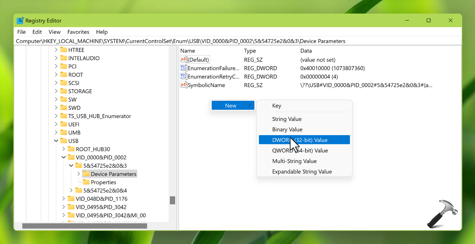Click the ROOT_HUB30 folder icon
Viewport: 475px width, 244px height.
[x=71, y=149]
